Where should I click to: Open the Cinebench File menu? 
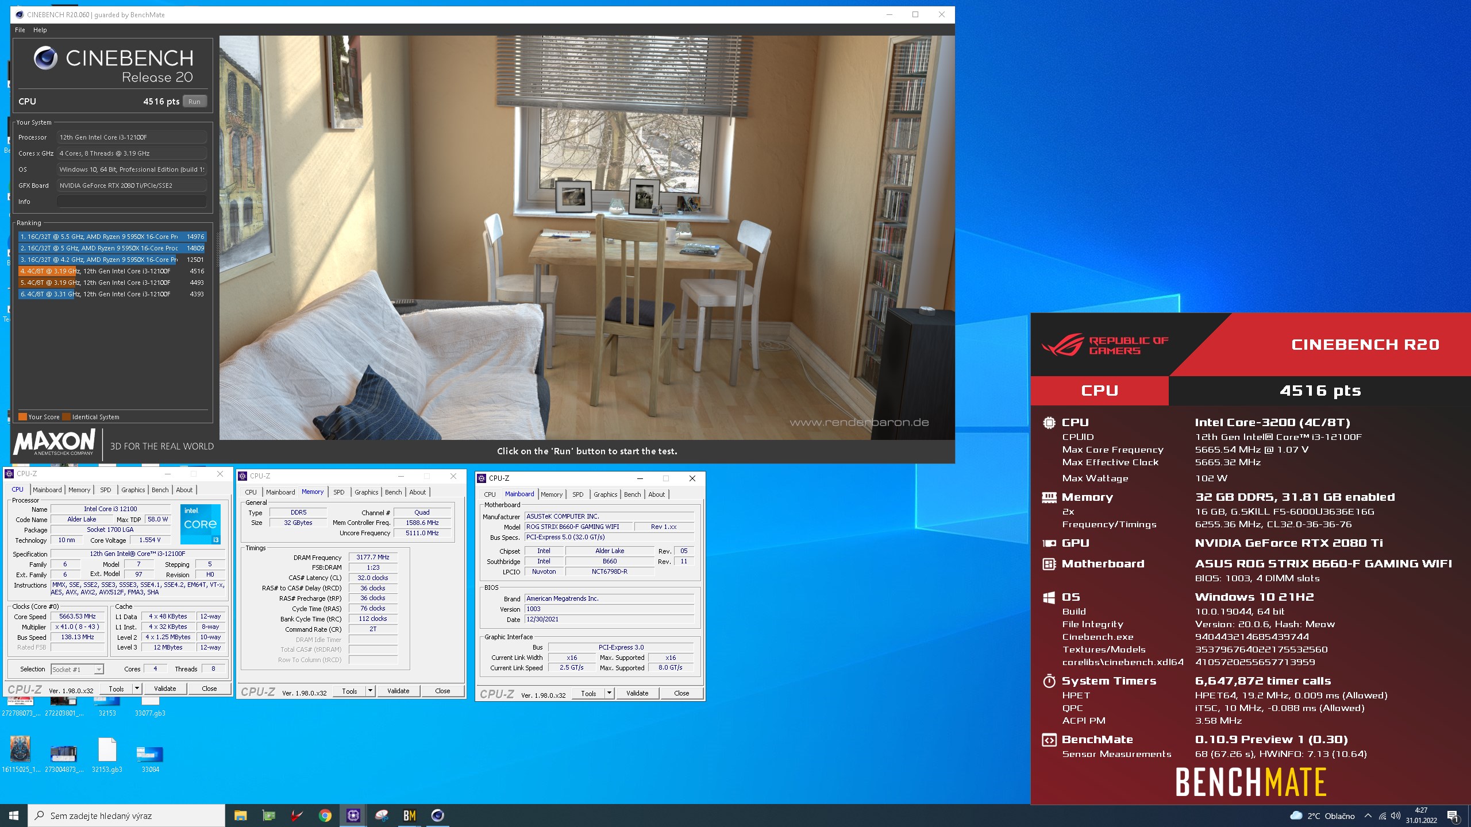click(20, 30)
